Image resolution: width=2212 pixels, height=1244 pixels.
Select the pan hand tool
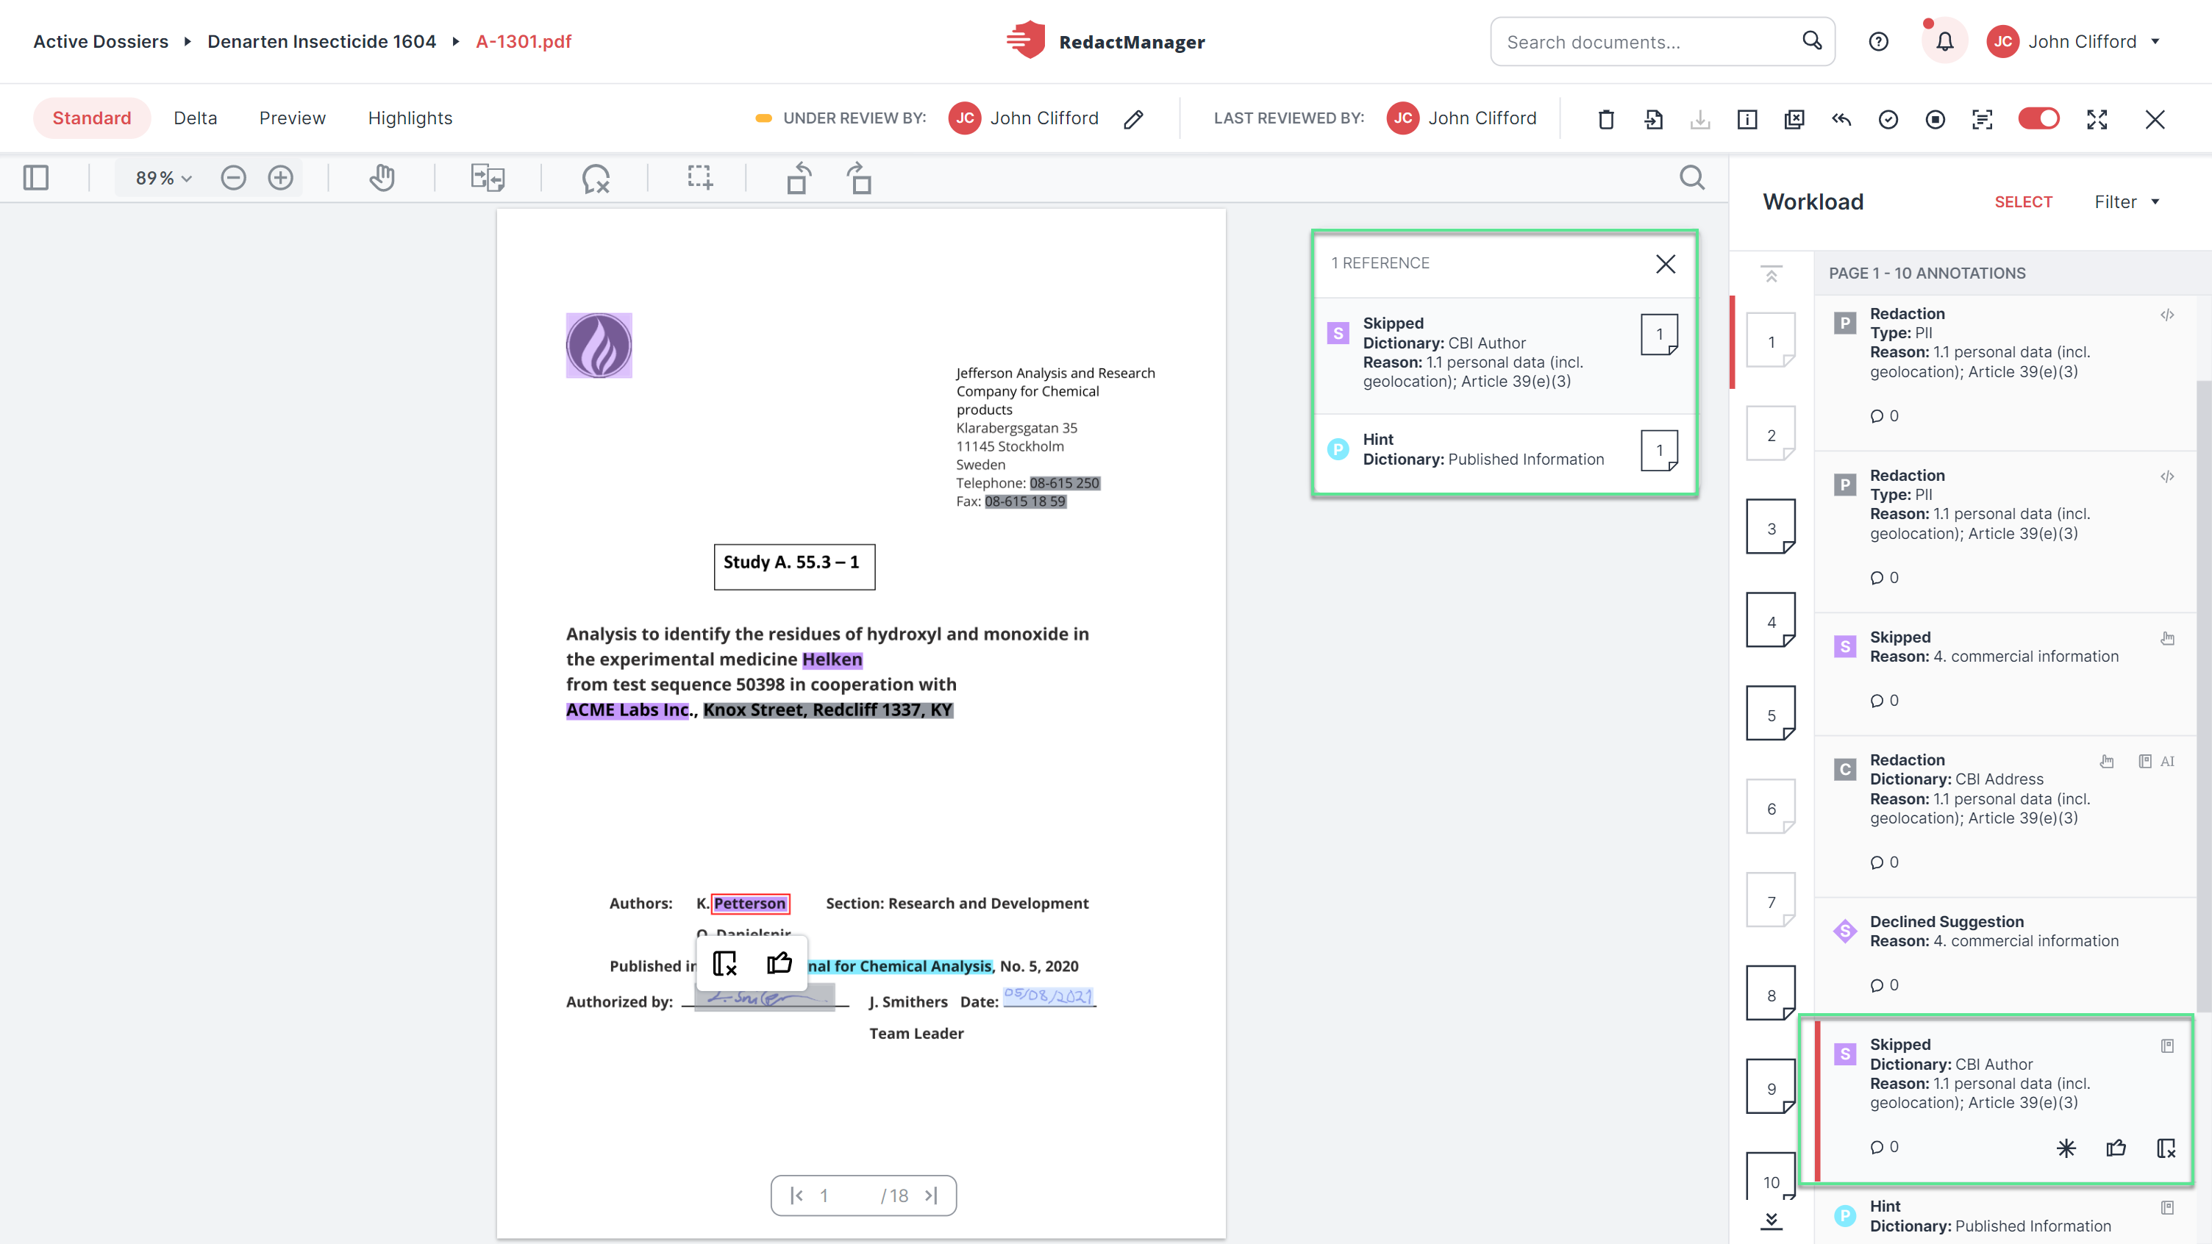[x=382, y=178]
